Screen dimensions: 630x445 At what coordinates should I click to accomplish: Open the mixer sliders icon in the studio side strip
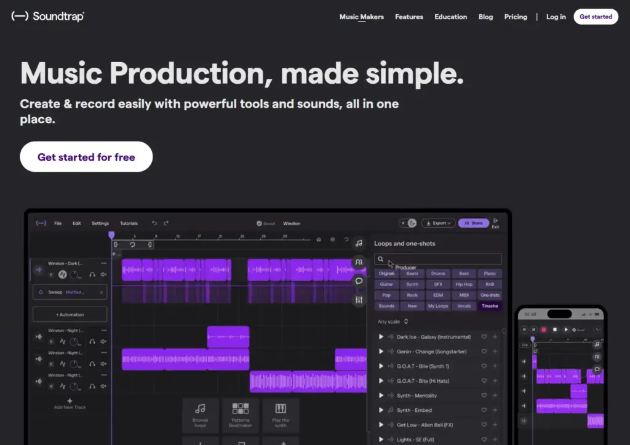point(359,300)
